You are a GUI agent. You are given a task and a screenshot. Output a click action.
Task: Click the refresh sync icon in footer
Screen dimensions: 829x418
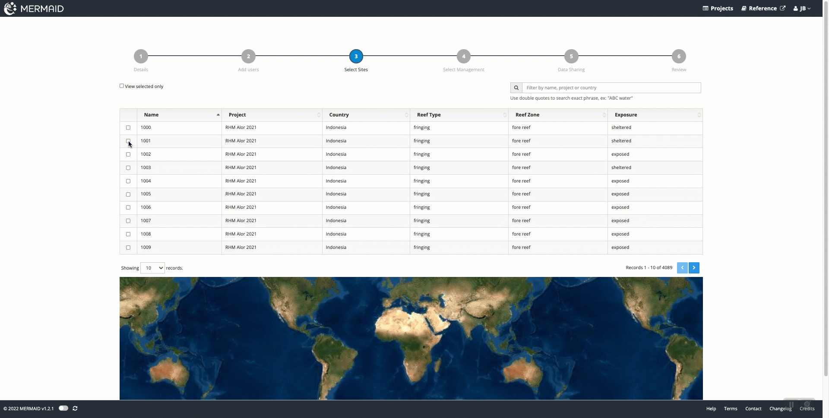75,409
